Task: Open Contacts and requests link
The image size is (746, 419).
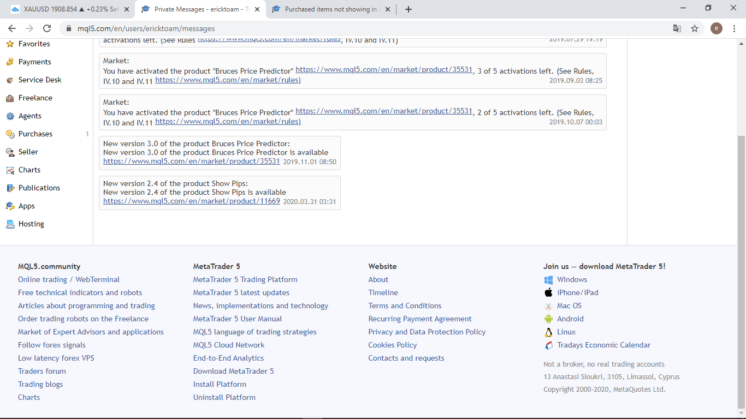Action: 406,358
